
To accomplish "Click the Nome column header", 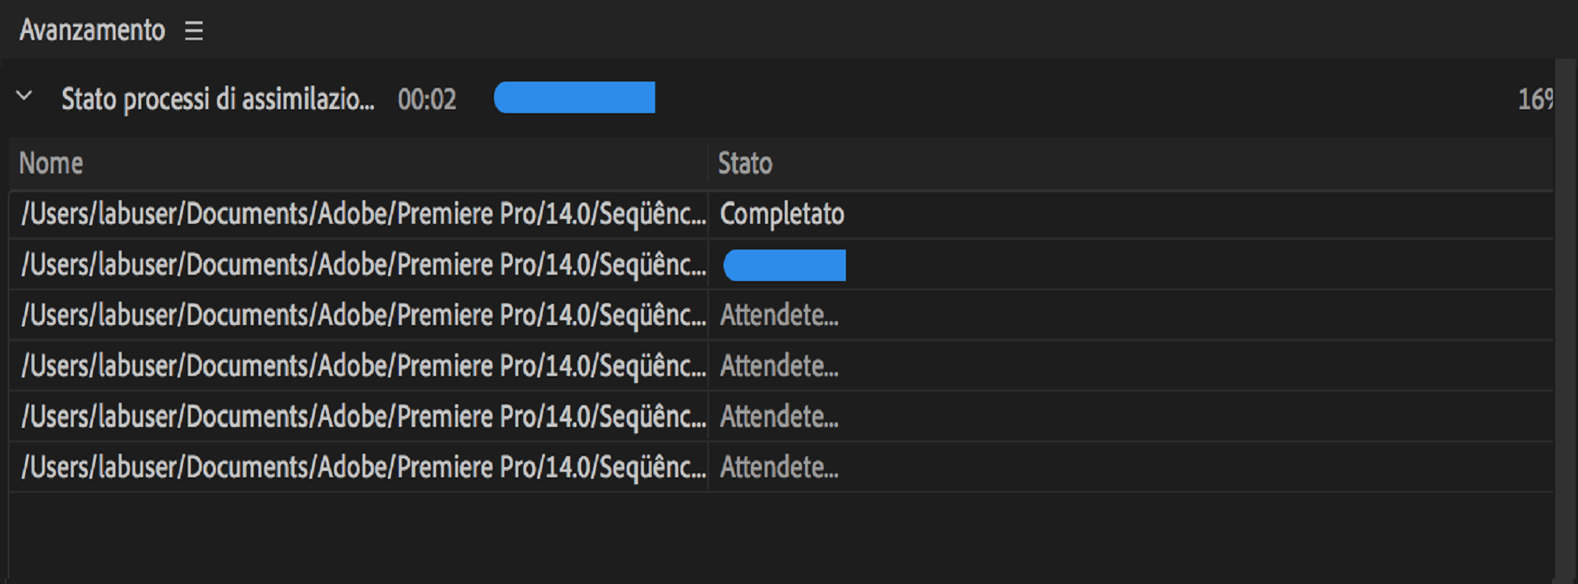I will (x=51, y=163).
